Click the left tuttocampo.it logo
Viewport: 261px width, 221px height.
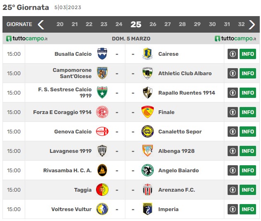point(27,38)
